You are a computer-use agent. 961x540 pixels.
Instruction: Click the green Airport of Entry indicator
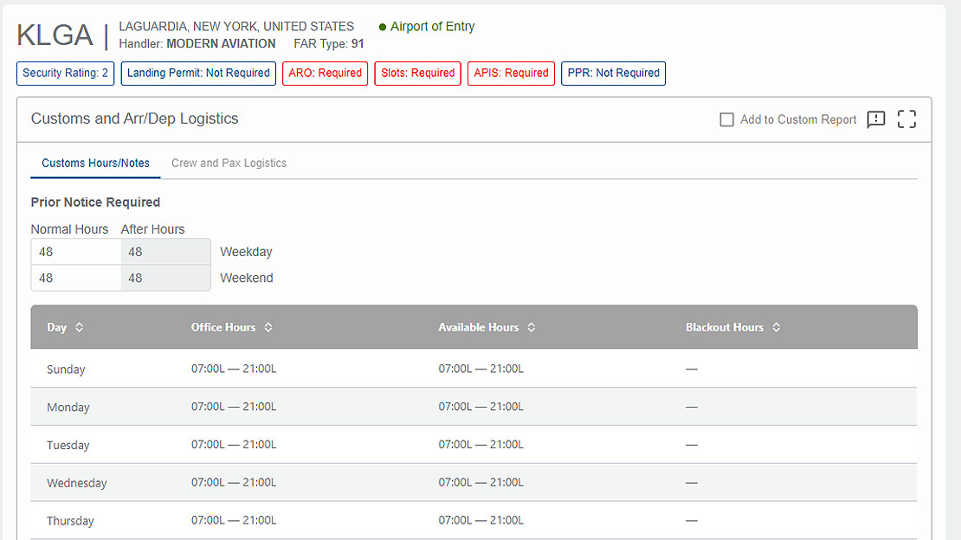(383, 27)
